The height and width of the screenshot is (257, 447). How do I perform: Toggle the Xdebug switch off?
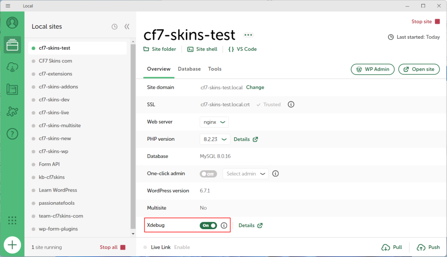coord(208,226)
